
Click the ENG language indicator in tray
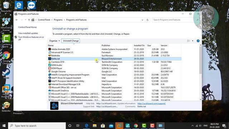[x=205, y=126]
